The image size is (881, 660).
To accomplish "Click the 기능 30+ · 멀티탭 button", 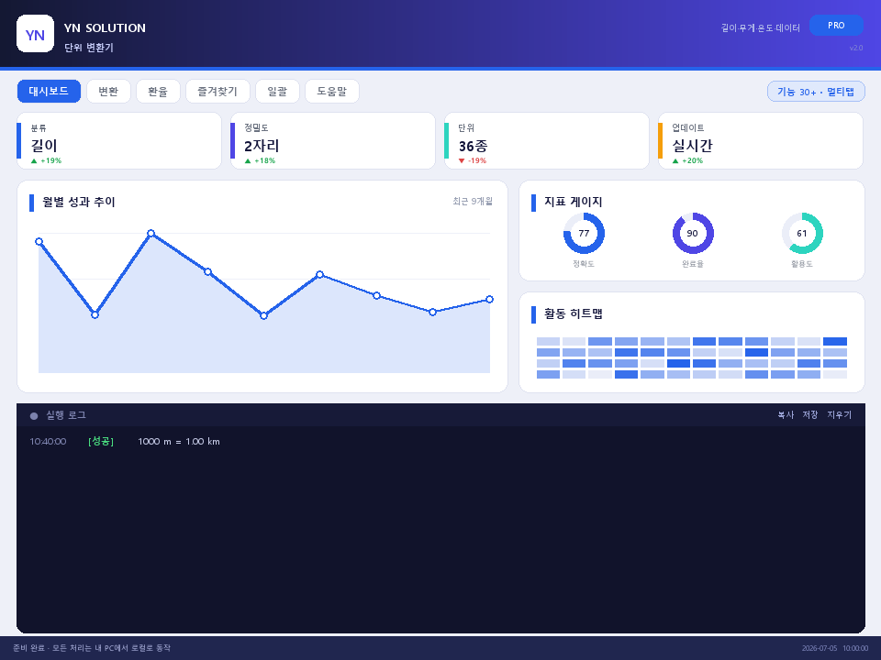I will 816,92.
